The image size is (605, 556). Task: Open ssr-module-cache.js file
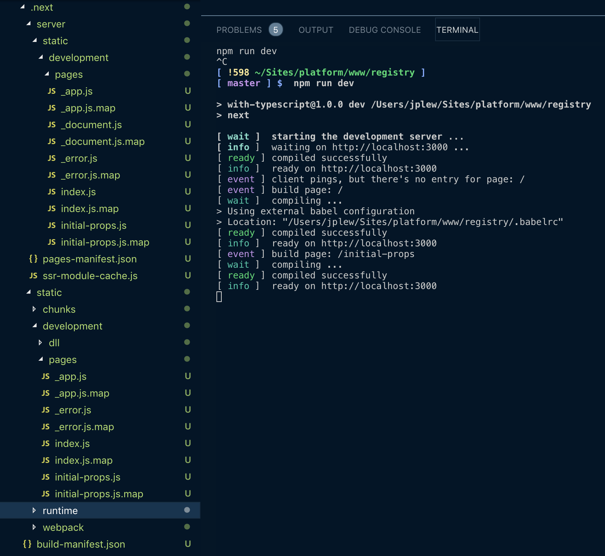click(90, 276)
